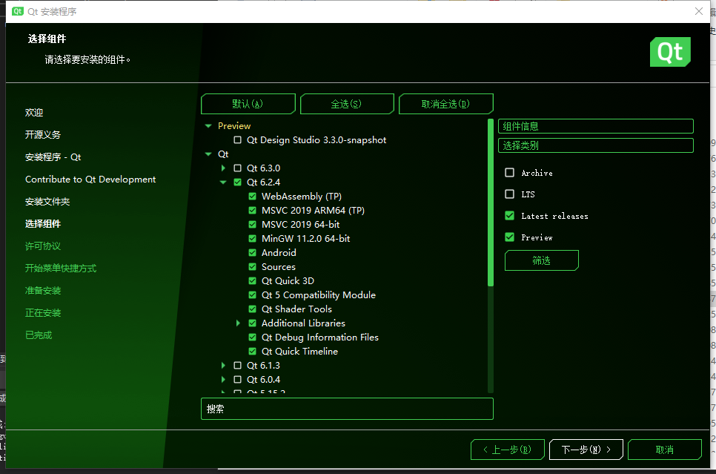Screen dimensions: 716x474
Task: Click the 已完成 step text
Action: coord(39,335)
